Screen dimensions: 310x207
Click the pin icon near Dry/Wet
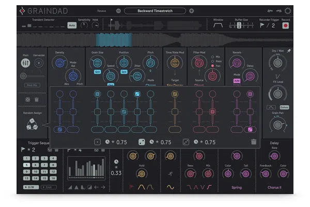pos(288,52)
